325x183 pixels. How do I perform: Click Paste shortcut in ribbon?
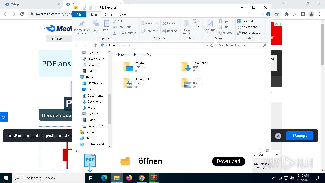pyautogui.click(x=125, y=33)
